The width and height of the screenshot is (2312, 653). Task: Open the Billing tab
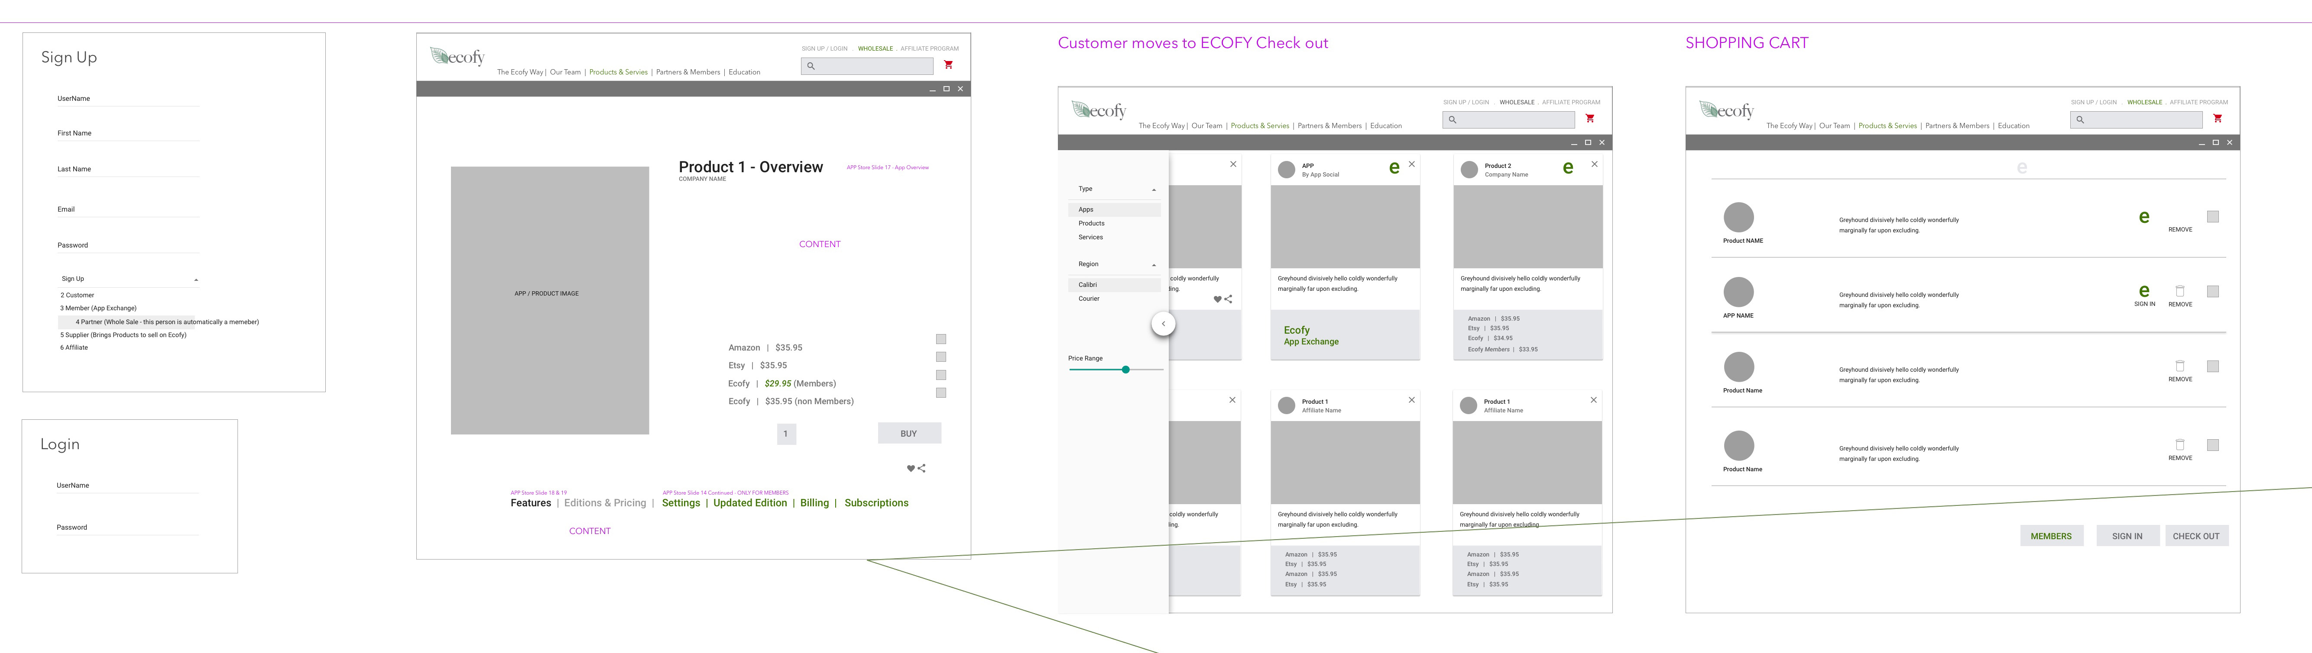pyautogui.click(x=814, y=503)
